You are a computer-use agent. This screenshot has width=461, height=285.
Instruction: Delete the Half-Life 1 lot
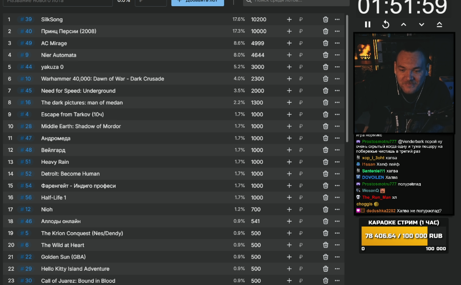pyautogui.click(x=325, y=197)
